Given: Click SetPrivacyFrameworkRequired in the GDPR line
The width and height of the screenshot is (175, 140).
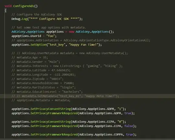Looking at the screenshot, I should tap(54, 113).
